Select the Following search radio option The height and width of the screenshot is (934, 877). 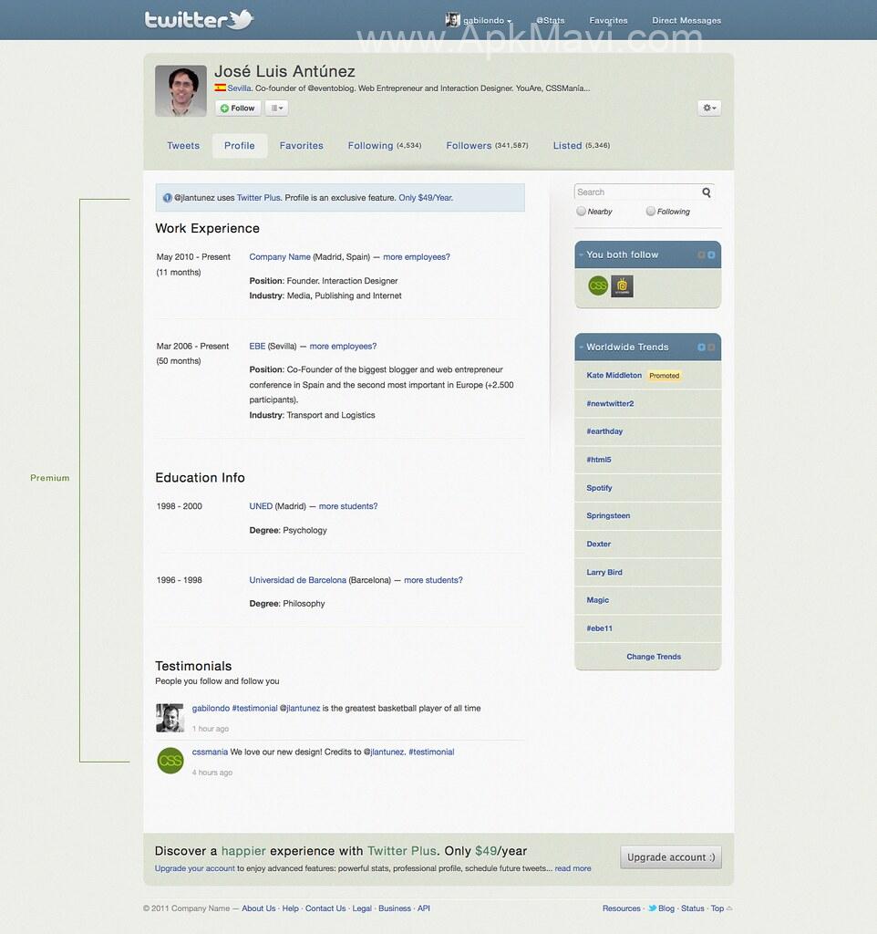click(651, 212)
